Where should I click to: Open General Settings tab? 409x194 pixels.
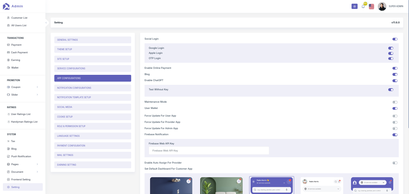[93, 40]
